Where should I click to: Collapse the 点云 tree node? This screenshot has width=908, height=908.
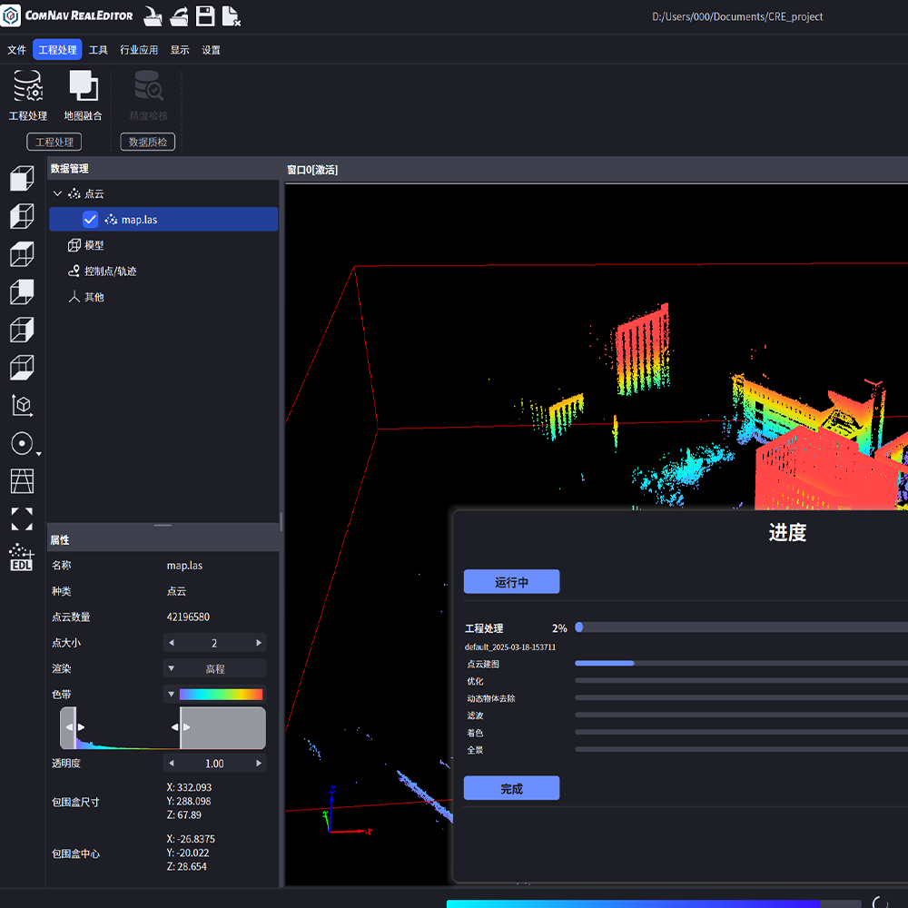[x=58, y=193]
